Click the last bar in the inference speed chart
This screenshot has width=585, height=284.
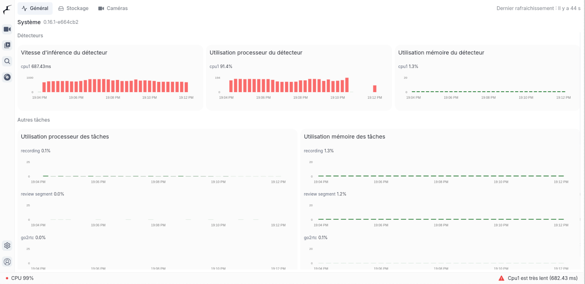coord(186,87)
